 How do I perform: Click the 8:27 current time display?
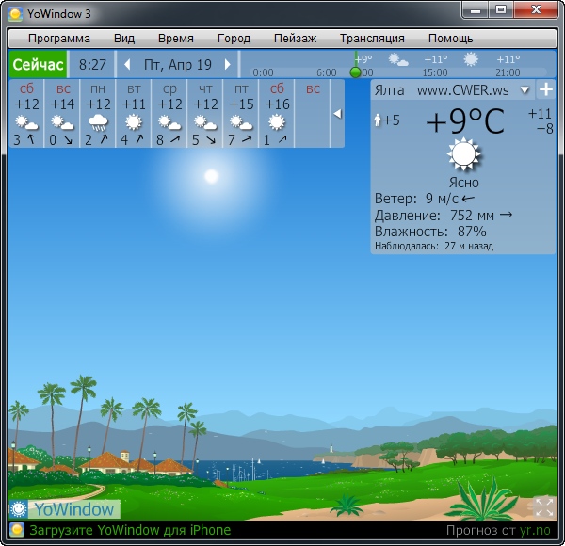point(92,65)
